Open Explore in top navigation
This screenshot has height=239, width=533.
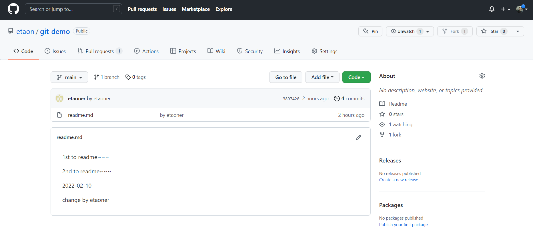click(x=224, y=9)
